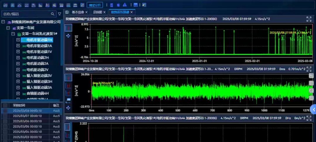The image size is (316, 142).
Task: Switch to the 基本信息 tab
Action: 78,12
